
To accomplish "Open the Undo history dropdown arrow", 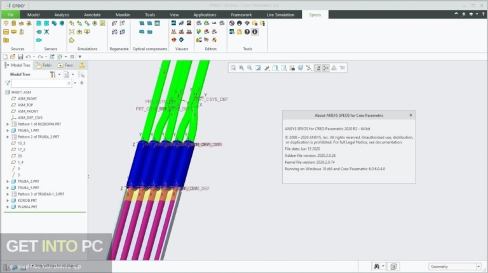I will [x=34, y=57].
